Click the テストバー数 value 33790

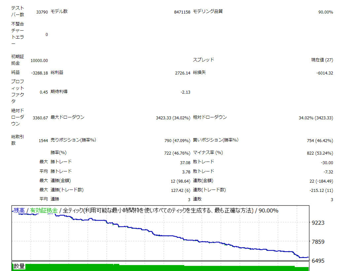[42, 12]
